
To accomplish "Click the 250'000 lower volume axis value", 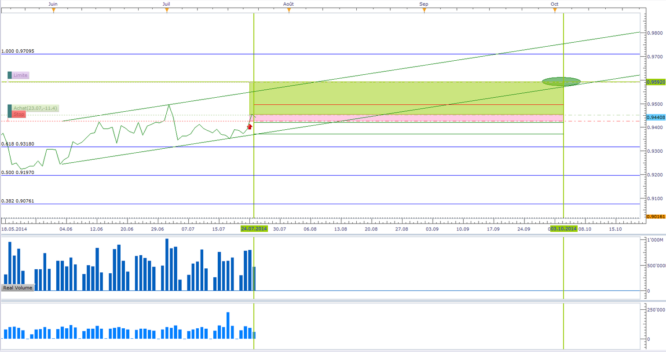I will (x=655, y=310).
